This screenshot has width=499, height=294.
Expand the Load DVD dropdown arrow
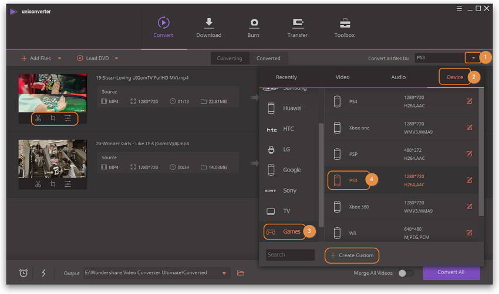point(116,59)
